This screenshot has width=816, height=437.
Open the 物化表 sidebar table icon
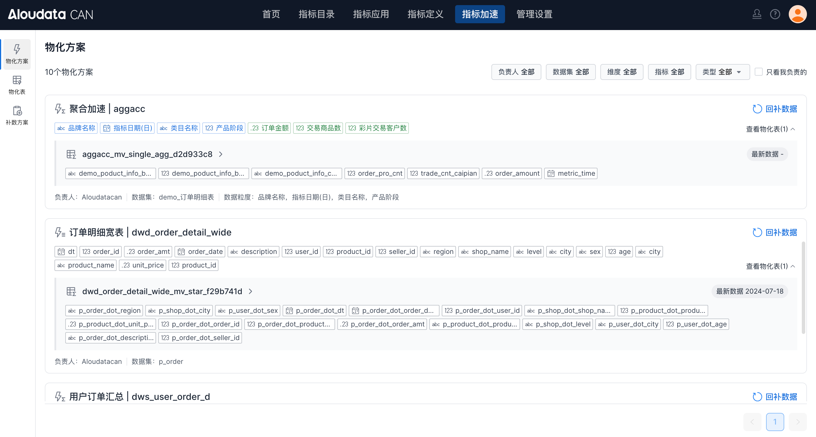click(x=17, y=80)
